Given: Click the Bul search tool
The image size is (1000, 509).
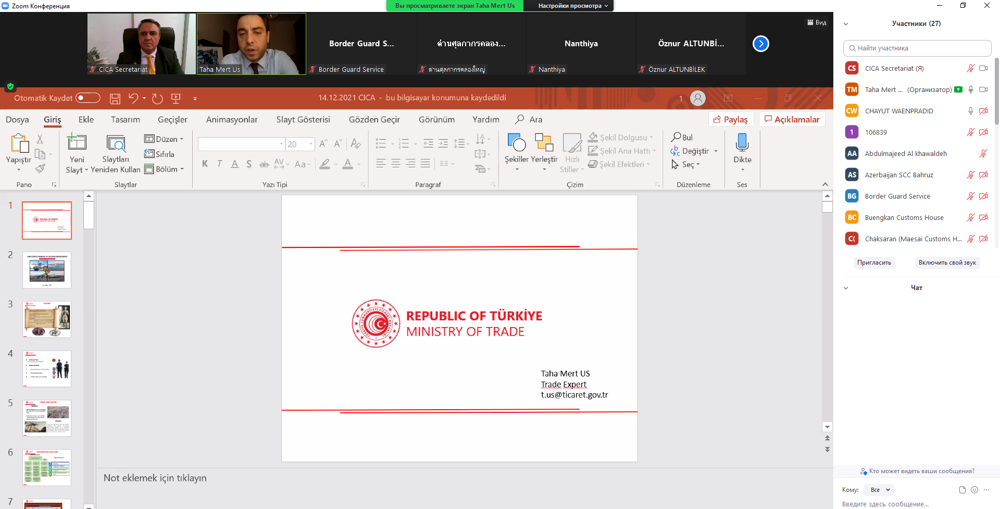Looking at the screenshot, I should 682,137.
